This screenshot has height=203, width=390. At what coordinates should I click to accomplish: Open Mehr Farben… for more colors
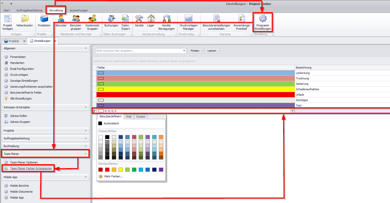pos(113,176)
